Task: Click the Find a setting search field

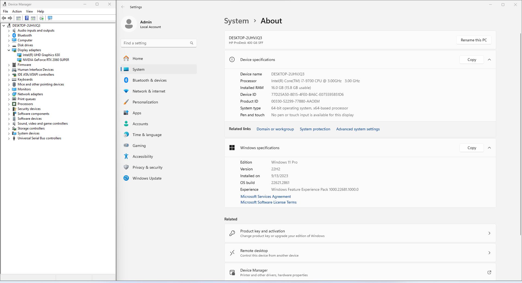Action: 159,43
